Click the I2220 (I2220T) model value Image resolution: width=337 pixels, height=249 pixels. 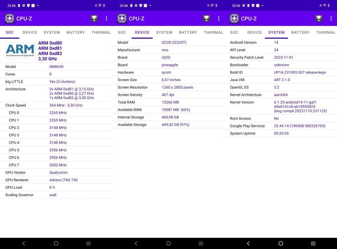point(174,42)
